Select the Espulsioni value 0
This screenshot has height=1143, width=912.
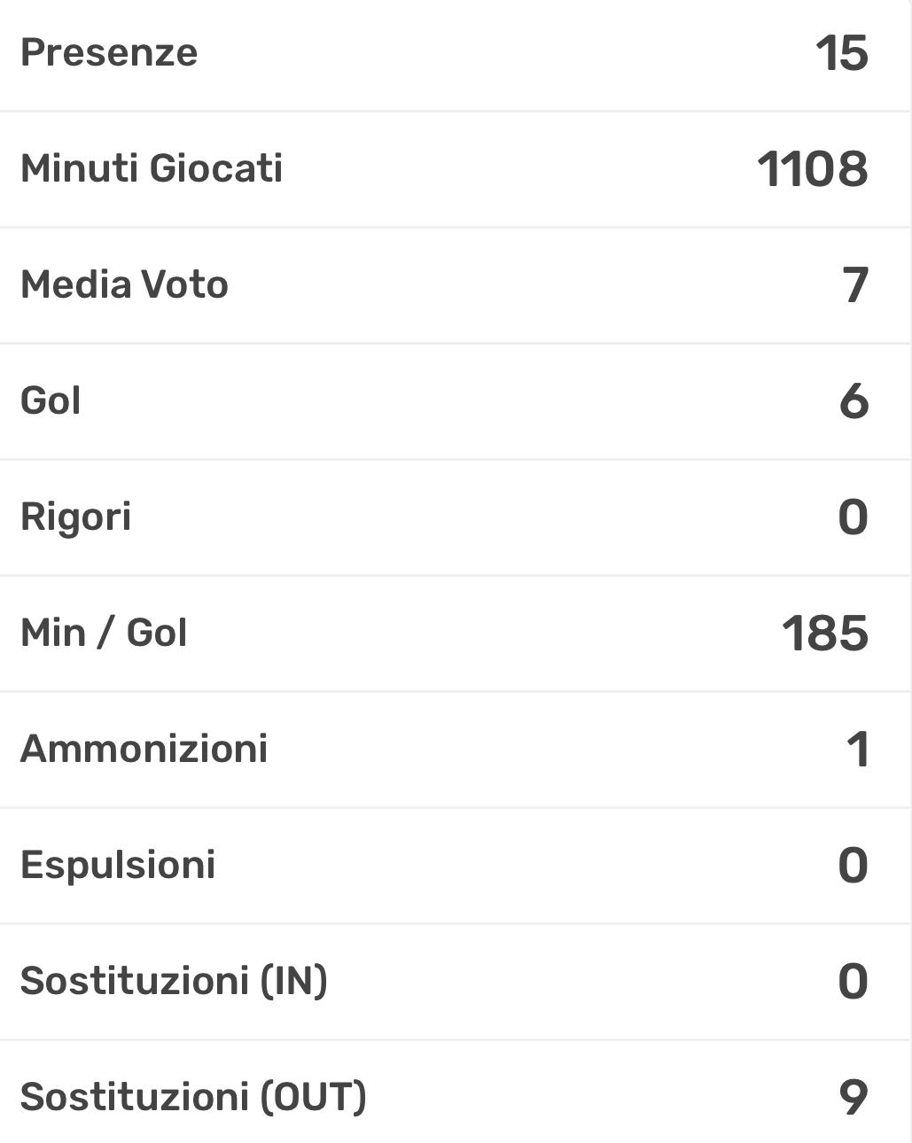pyautogui.click(x=853, y=866)
